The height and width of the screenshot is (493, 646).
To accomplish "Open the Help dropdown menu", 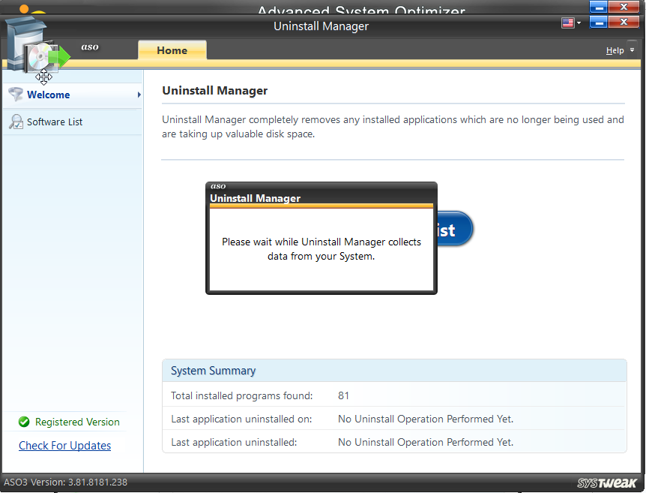I will (x=619, y=50).
